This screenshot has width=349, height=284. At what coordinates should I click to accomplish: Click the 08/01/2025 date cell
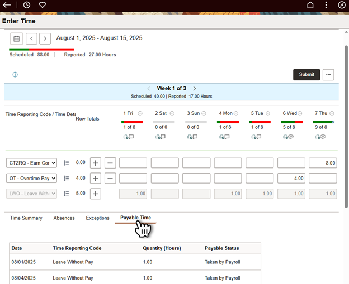23,262
